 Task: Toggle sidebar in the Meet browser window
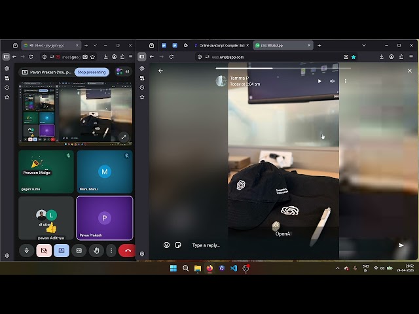tap(6, 57)
